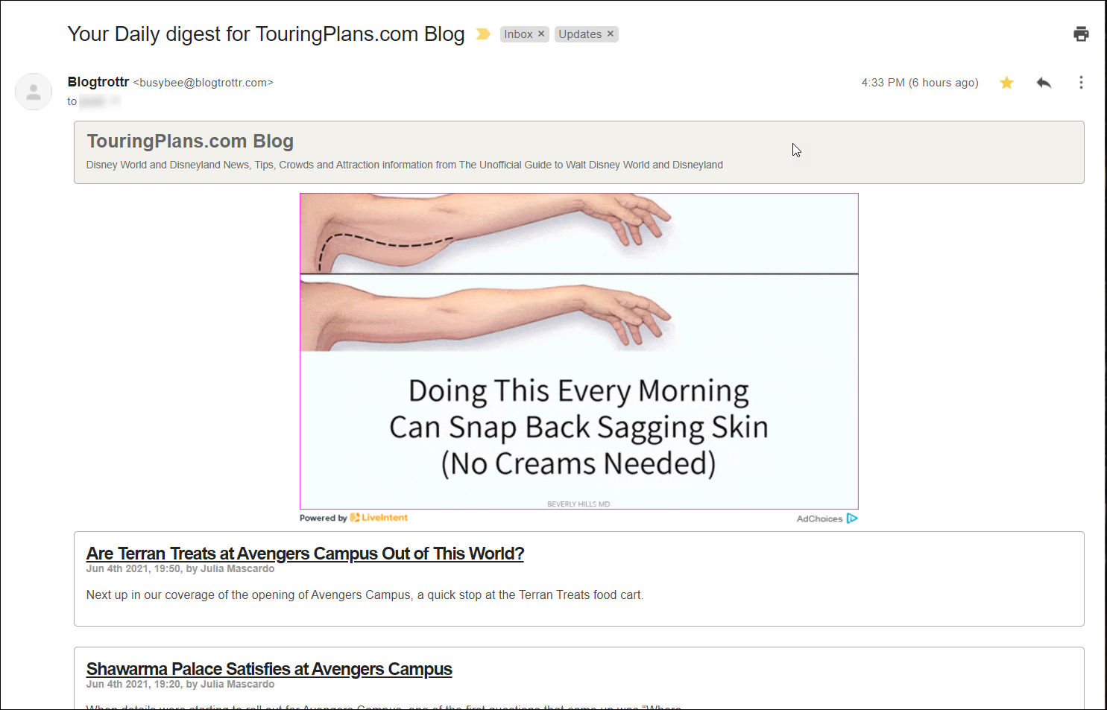
Task: Open the sagging skin advertisement image
Action: point(579,352)
